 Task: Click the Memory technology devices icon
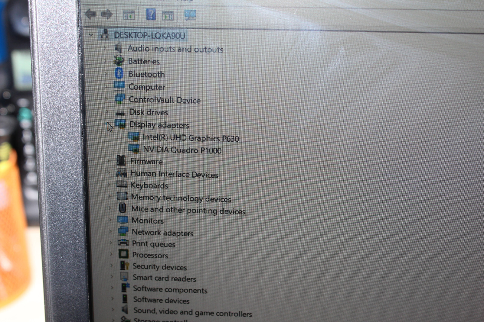[x=122, y=196]
